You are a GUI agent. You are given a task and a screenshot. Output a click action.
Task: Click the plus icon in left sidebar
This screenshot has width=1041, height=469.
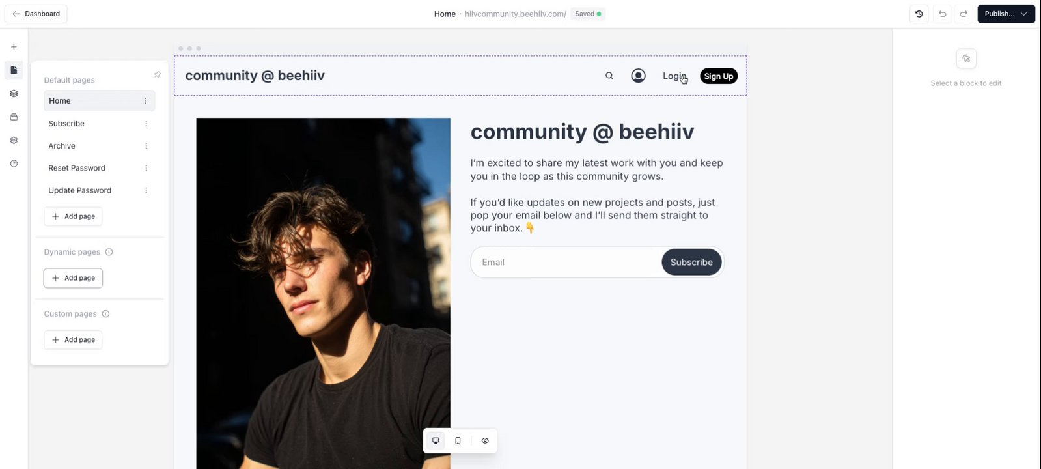pyautogui.click(x=14, y=47)
